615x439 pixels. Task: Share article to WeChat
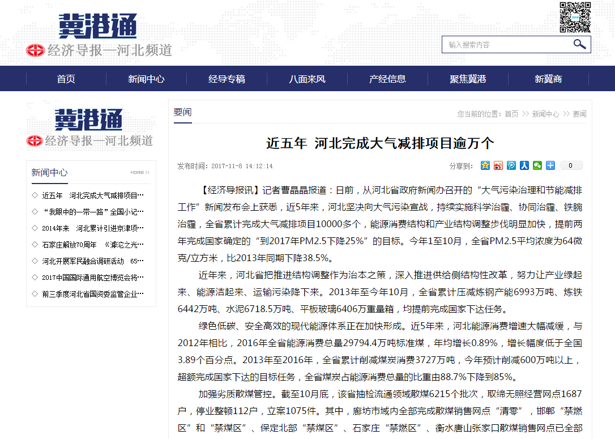537,165
